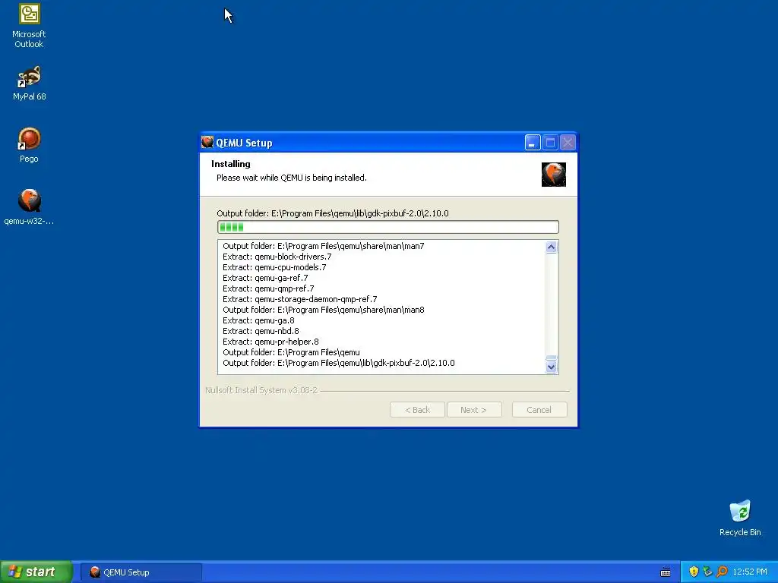Click the install log scroll down arrow
This screenshot has width=778, height=583.
pos(552,367)
